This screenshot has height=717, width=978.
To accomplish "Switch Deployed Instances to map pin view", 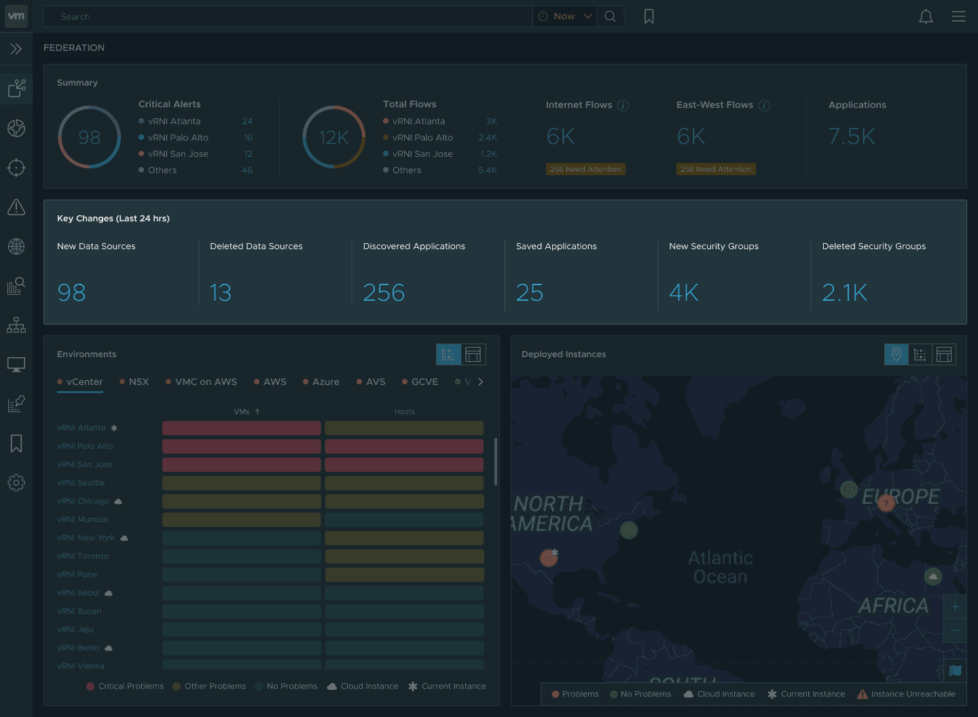I will pyautogui.click(x=896, y=354).
